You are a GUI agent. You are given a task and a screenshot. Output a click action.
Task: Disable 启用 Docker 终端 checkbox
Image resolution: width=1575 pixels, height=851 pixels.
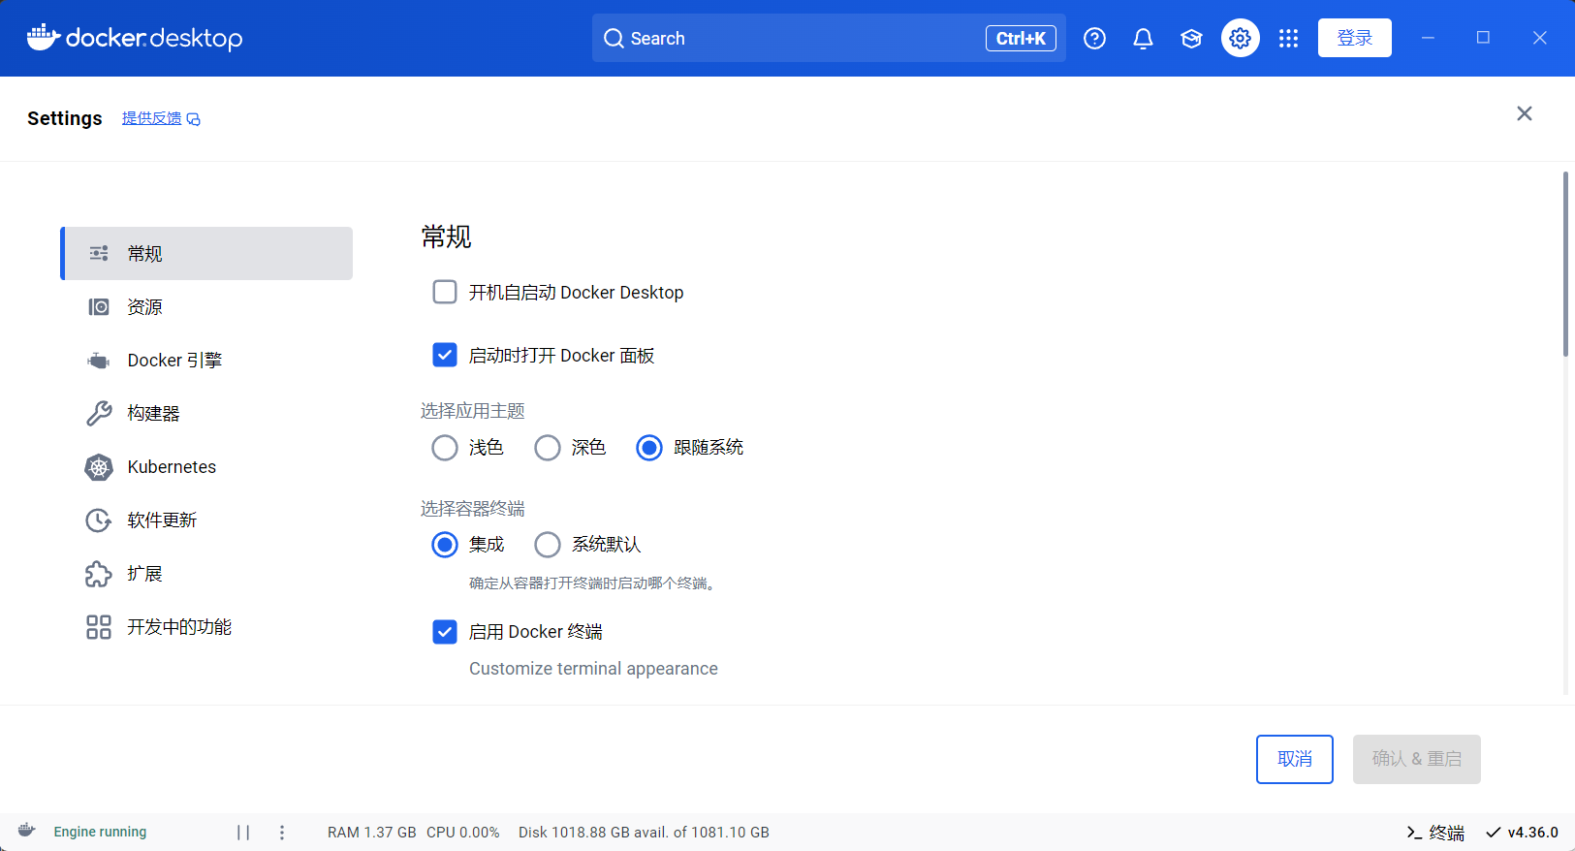tap(445, 632)
